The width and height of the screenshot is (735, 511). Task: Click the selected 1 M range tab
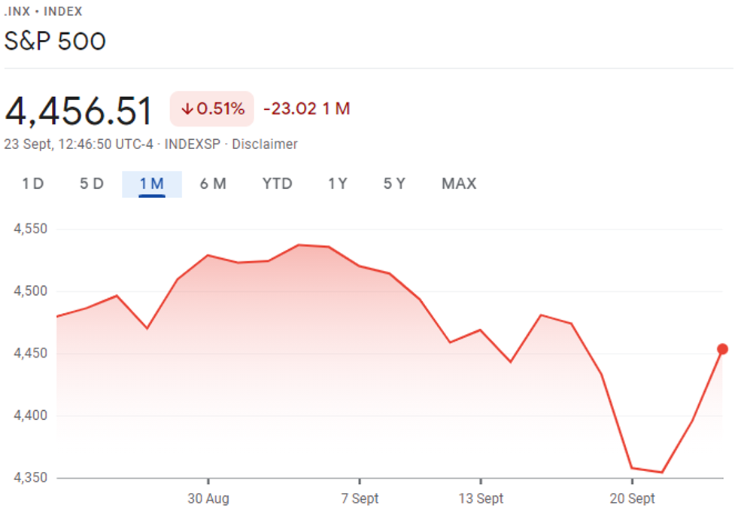(x=152, y=184)
